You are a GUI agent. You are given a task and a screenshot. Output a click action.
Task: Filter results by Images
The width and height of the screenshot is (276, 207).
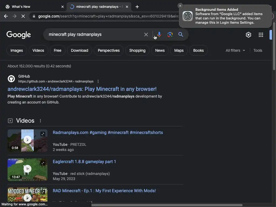[x=16, y=50]
